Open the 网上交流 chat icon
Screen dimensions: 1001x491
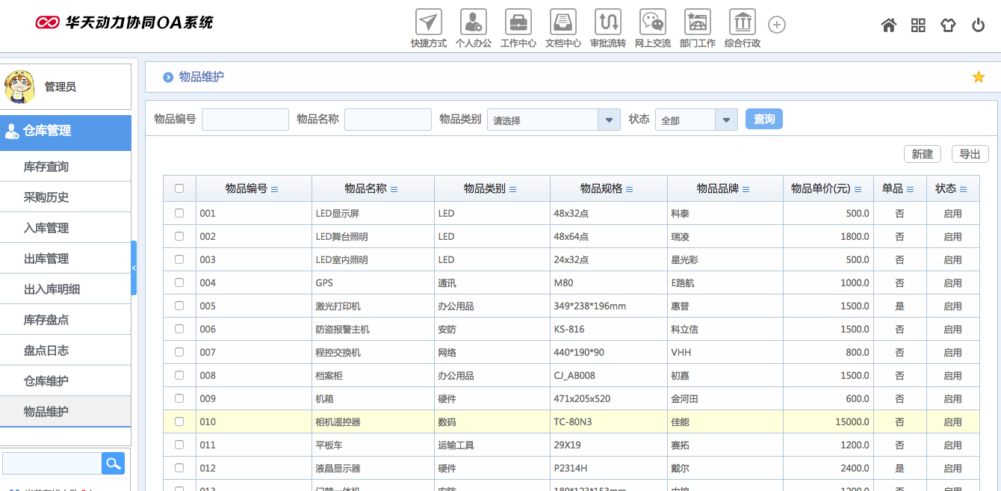click(x=652, y=22)
